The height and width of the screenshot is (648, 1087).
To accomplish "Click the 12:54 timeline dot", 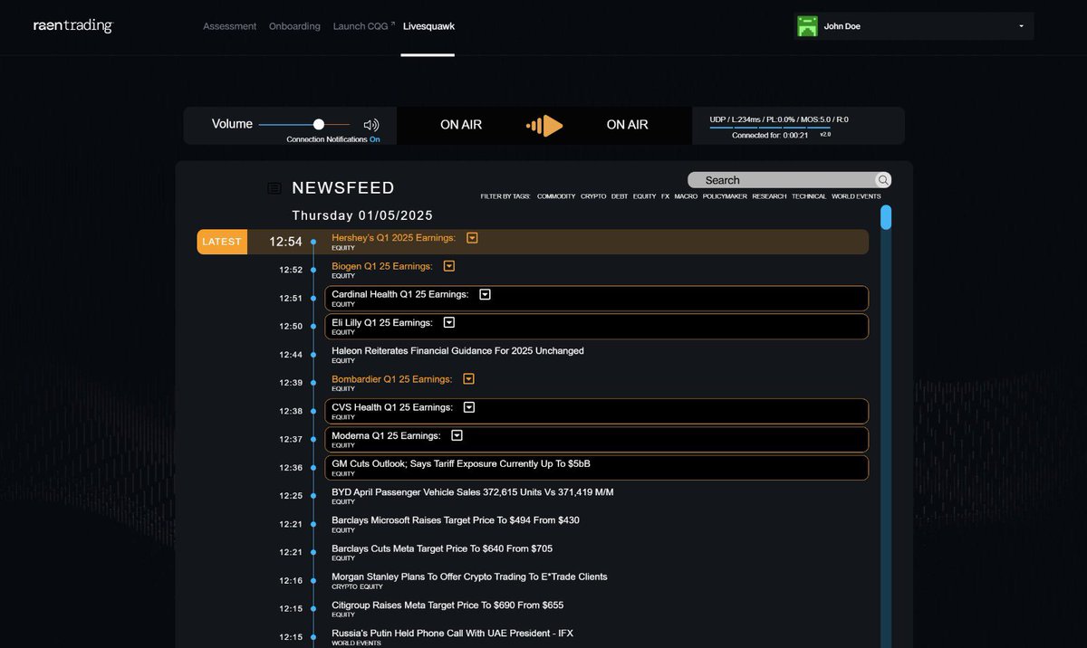I will [313, 243].
